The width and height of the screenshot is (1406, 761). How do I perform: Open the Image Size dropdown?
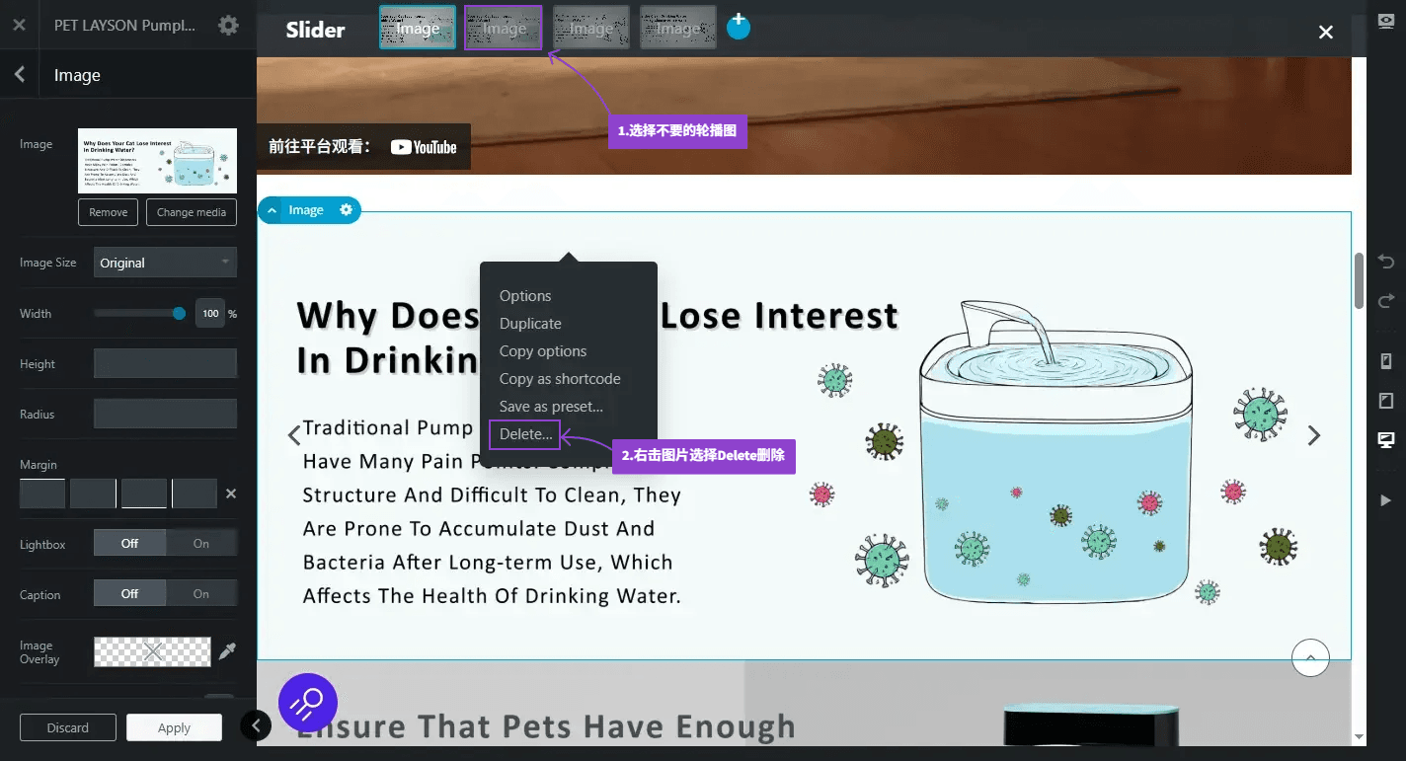(165, 263)
